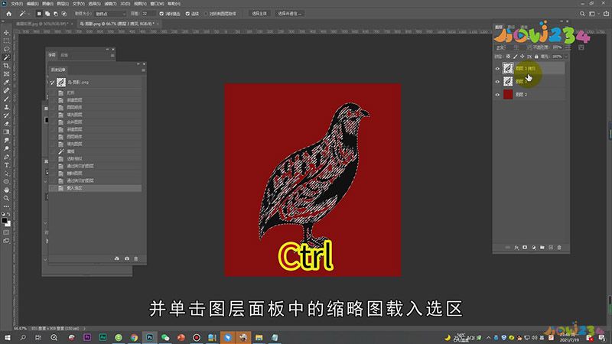Select the 选取相似 history state
Viewport: 612px width, 344px height.
coord(95,159)
